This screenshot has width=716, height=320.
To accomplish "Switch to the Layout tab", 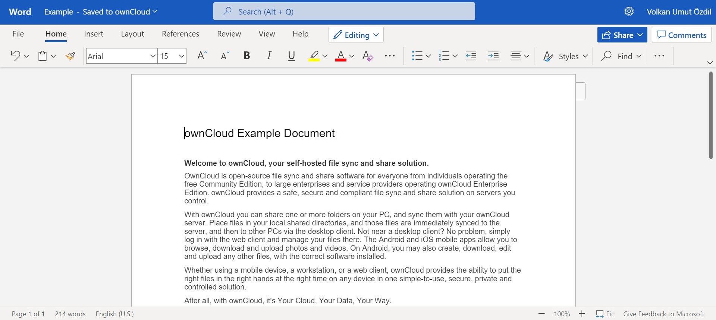I will 132,34.
